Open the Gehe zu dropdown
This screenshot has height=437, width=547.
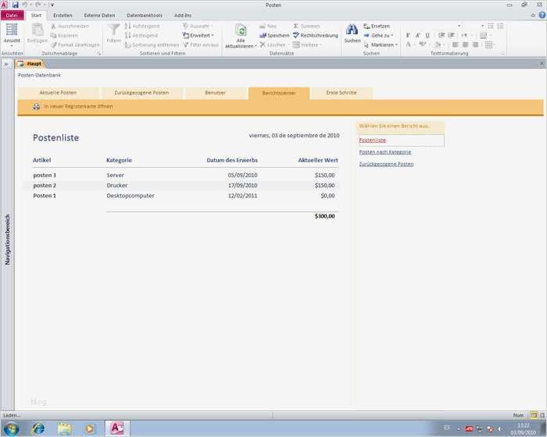[x=381, y=35]
